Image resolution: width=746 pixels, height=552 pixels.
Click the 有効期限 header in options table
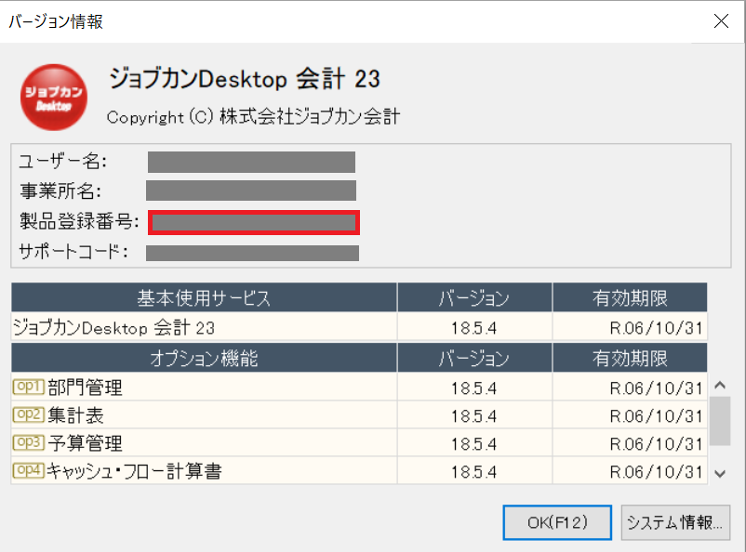[x=630, y=358]
